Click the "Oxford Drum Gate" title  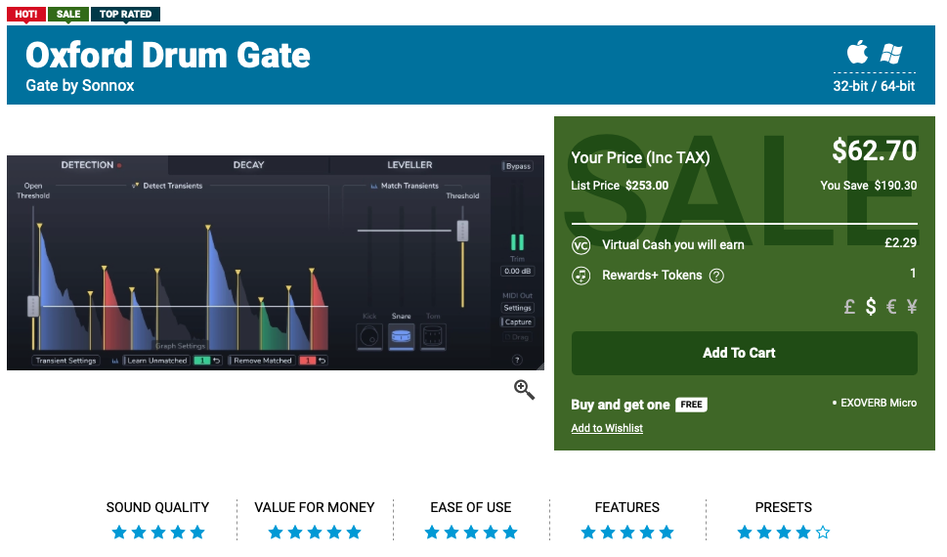tap(168, 55)
